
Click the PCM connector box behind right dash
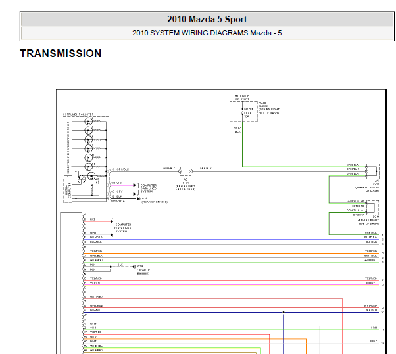(x=372, y=208)
